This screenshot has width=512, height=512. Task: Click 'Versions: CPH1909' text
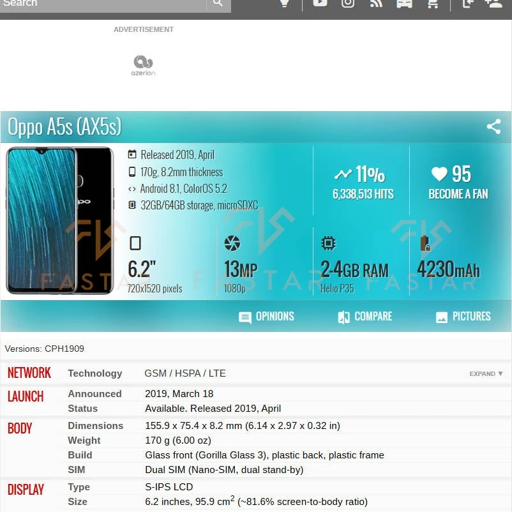tap(45, 349)
